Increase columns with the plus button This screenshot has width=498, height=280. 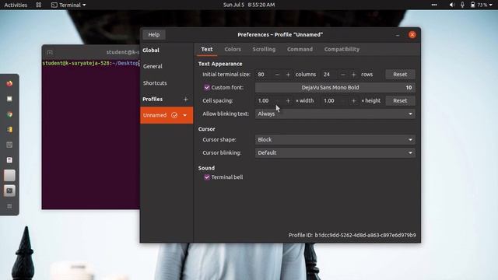tap(288, 75)
